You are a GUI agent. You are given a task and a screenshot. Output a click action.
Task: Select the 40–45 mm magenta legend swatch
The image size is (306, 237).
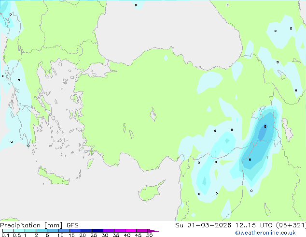click(x=131, y=231)
